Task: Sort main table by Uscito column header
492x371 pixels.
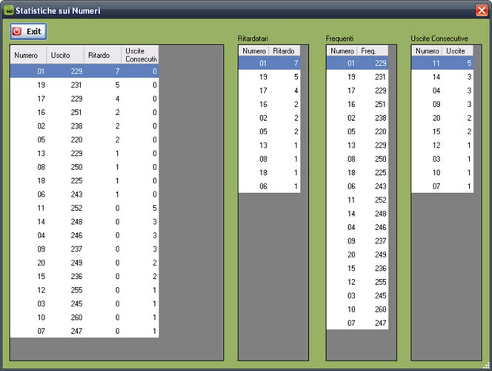Action: 65,55
